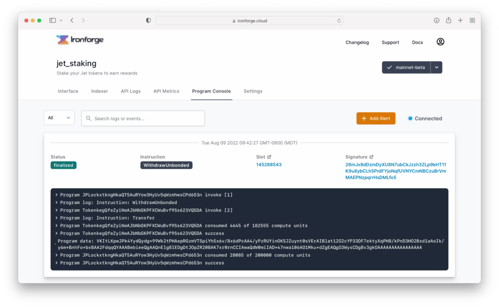499x307 pixels.
Task: Open the user account profile icon
Action: 440,42
